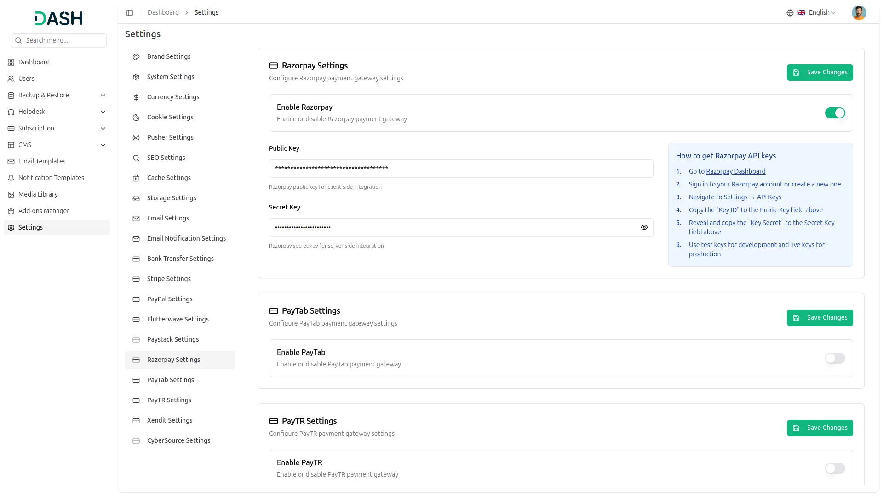Image resolution: width=883 pixels, height=496 pixels.
Task: Click the globe language icon
Action: 790,13
